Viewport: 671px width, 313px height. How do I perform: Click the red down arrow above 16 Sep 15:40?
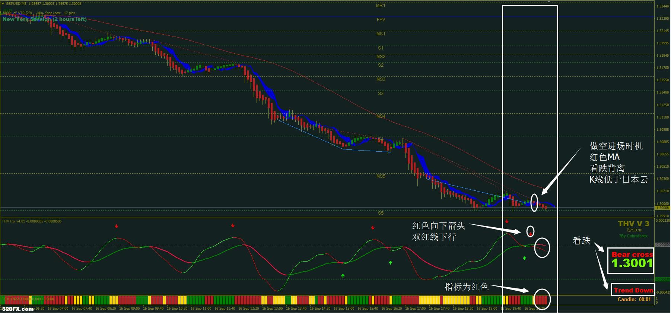click(x=373, y=228)
